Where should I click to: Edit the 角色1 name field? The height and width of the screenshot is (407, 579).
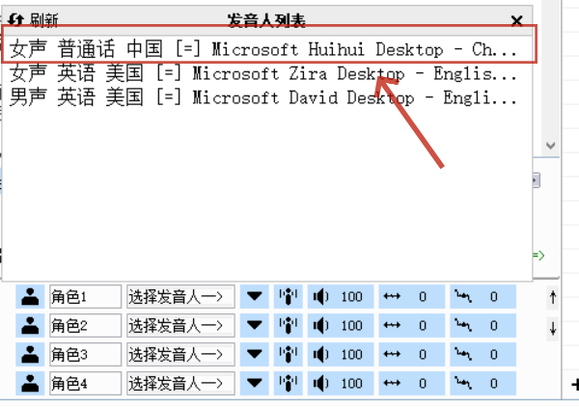point(85,296)
